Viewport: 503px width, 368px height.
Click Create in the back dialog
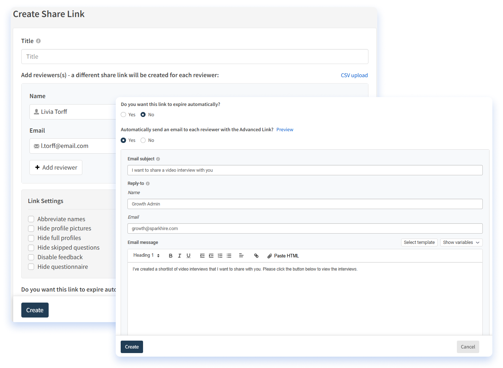(35, 310)
